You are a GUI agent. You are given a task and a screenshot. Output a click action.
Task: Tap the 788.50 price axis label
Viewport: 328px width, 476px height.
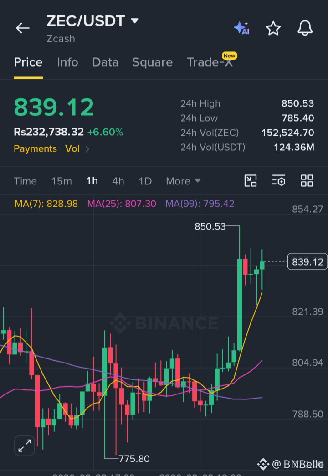coord(307,414)
